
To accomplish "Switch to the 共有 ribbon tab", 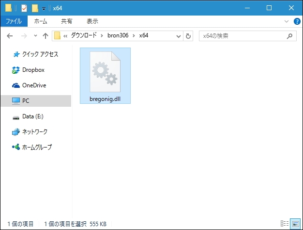I will [67, 21].
